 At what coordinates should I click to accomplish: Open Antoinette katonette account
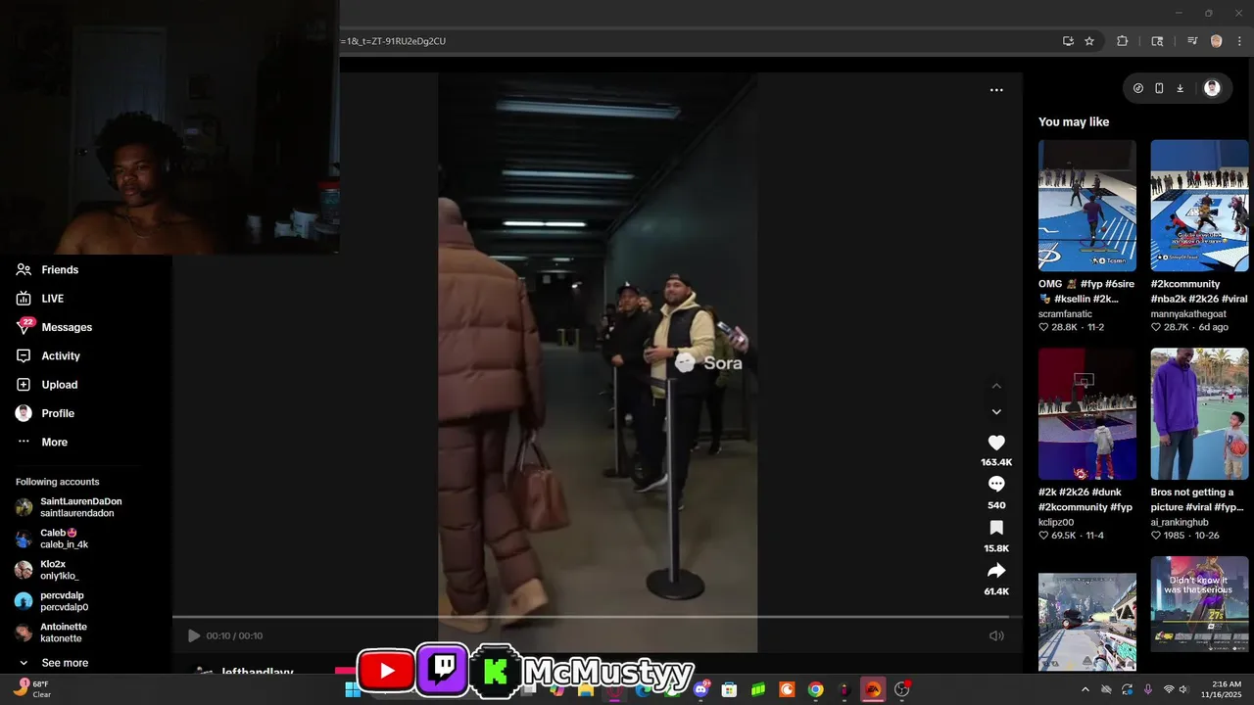click(x=51, y=633)
